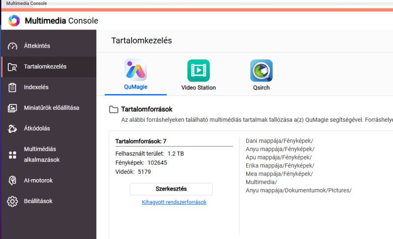Click the Indexelés clipboard icon
Viewport: 393px width, 239px height.
click(12, 87)
